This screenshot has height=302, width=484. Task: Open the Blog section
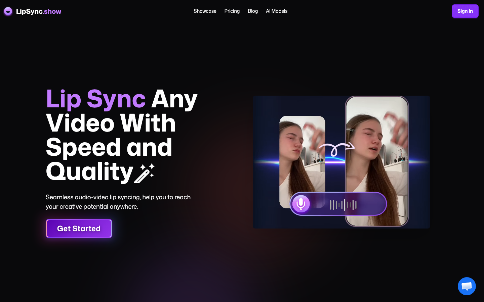tap(252, 11)
